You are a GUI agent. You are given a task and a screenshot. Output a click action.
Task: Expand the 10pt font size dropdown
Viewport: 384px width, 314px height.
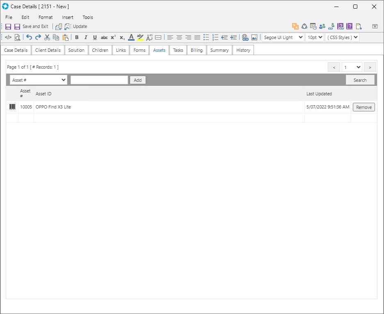pos(315,37)
